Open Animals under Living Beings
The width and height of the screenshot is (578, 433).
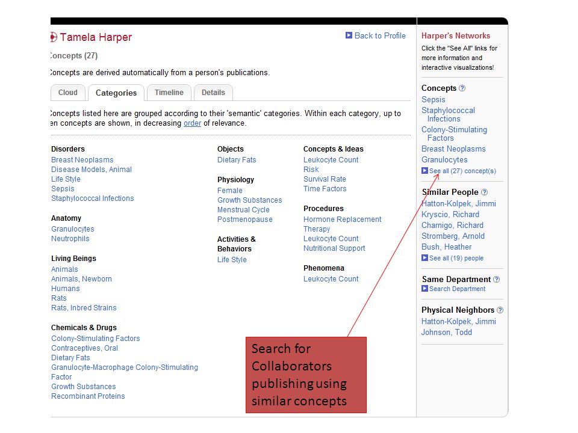tap(64, 269)
